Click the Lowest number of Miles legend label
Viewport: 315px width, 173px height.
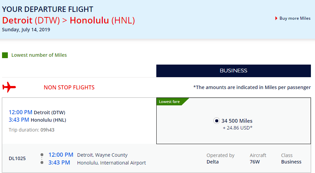[39, 55]
